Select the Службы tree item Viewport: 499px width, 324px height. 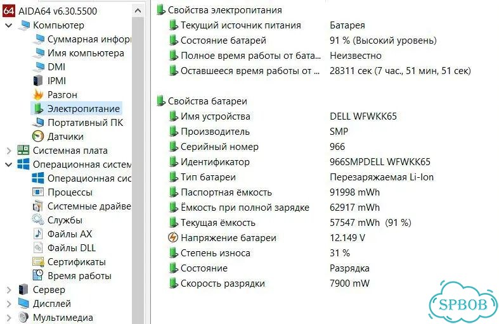tap(65, 220)
